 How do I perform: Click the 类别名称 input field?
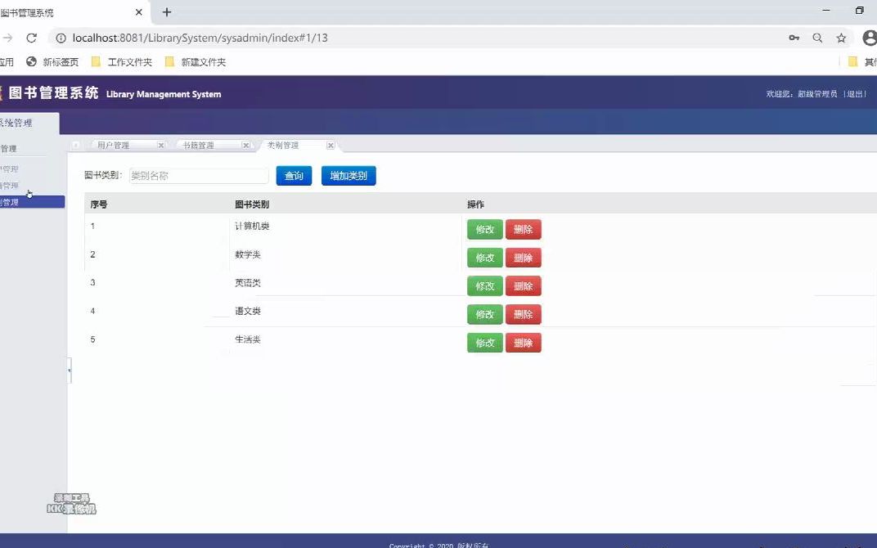pos(199,175)
